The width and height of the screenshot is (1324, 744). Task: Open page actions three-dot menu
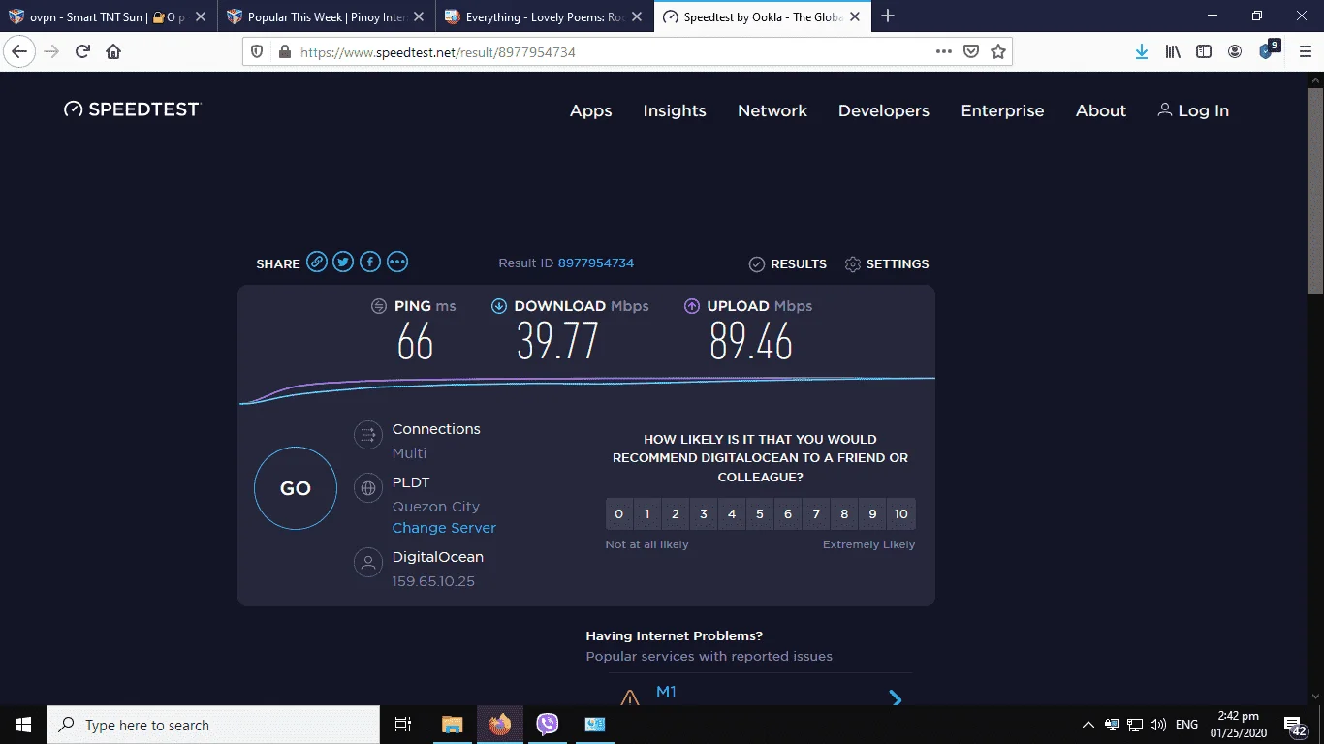(944, 52)
